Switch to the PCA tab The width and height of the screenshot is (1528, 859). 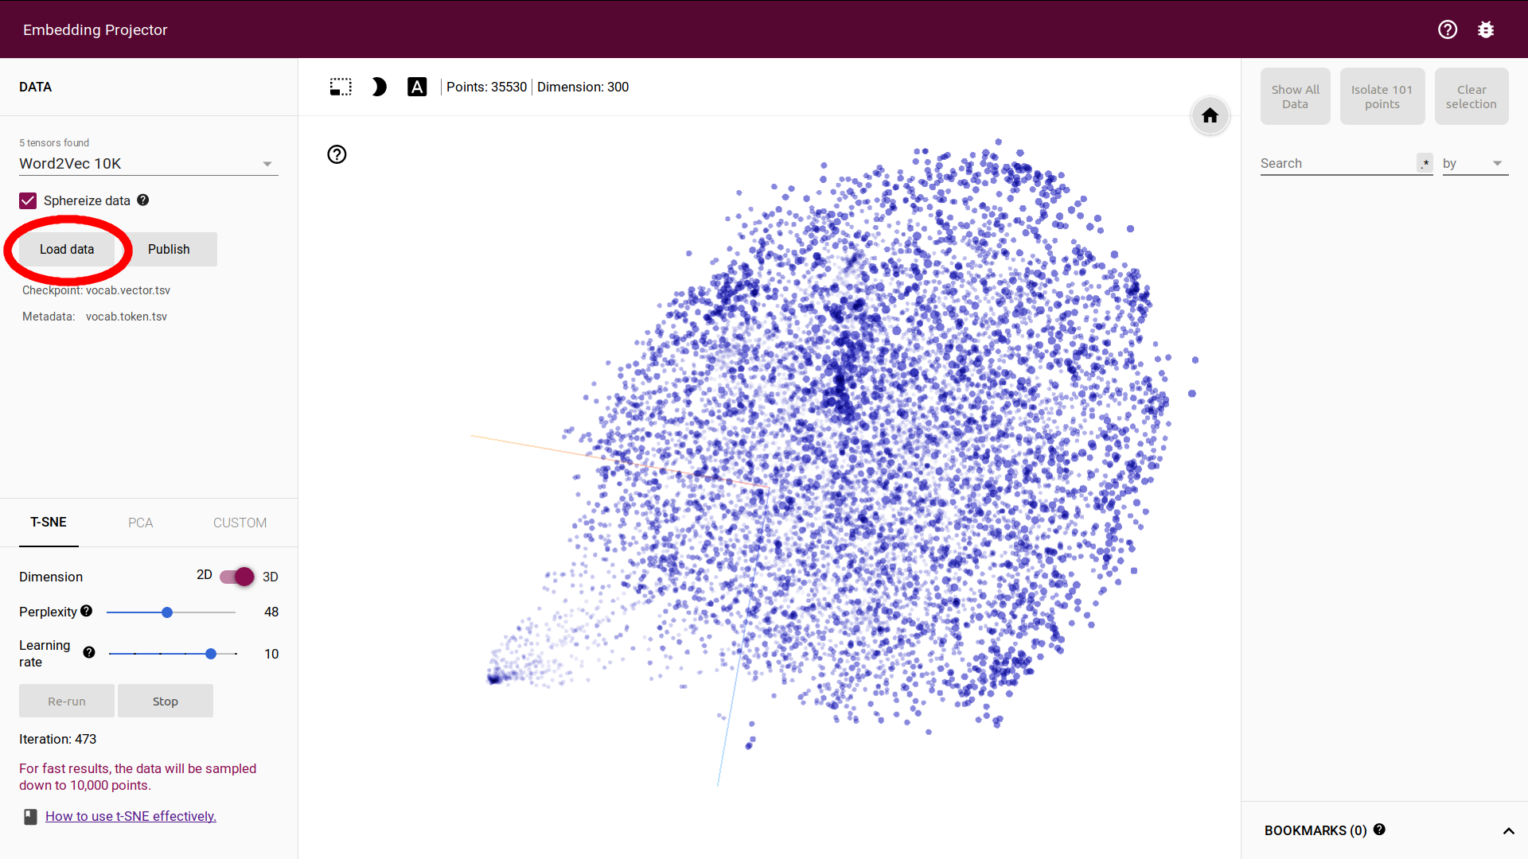pos(140,523)
